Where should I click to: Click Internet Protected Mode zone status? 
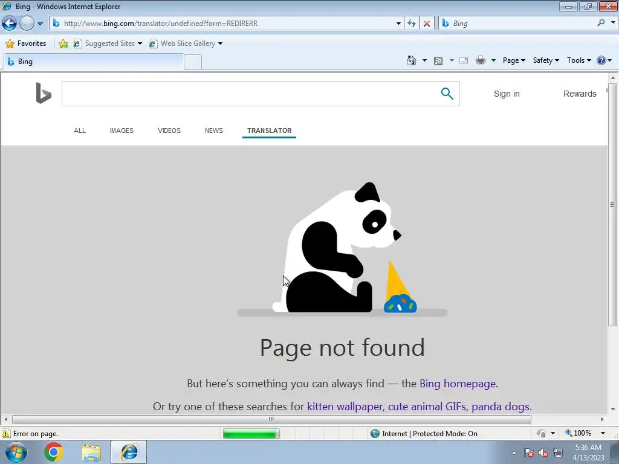pos(424,434)
